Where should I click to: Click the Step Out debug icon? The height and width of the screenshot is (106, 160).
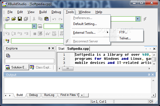pyautogui.click(x=20, y=33)
